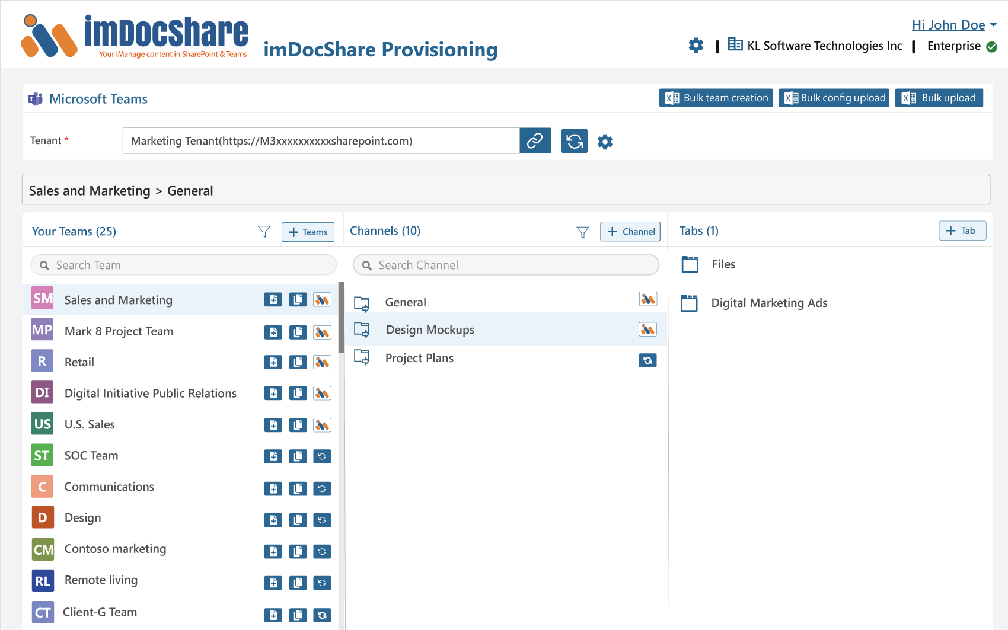The width and height of the screenshot is (1008, 630).
Task: Copy icon for Client-G Team
Action: 298,615
